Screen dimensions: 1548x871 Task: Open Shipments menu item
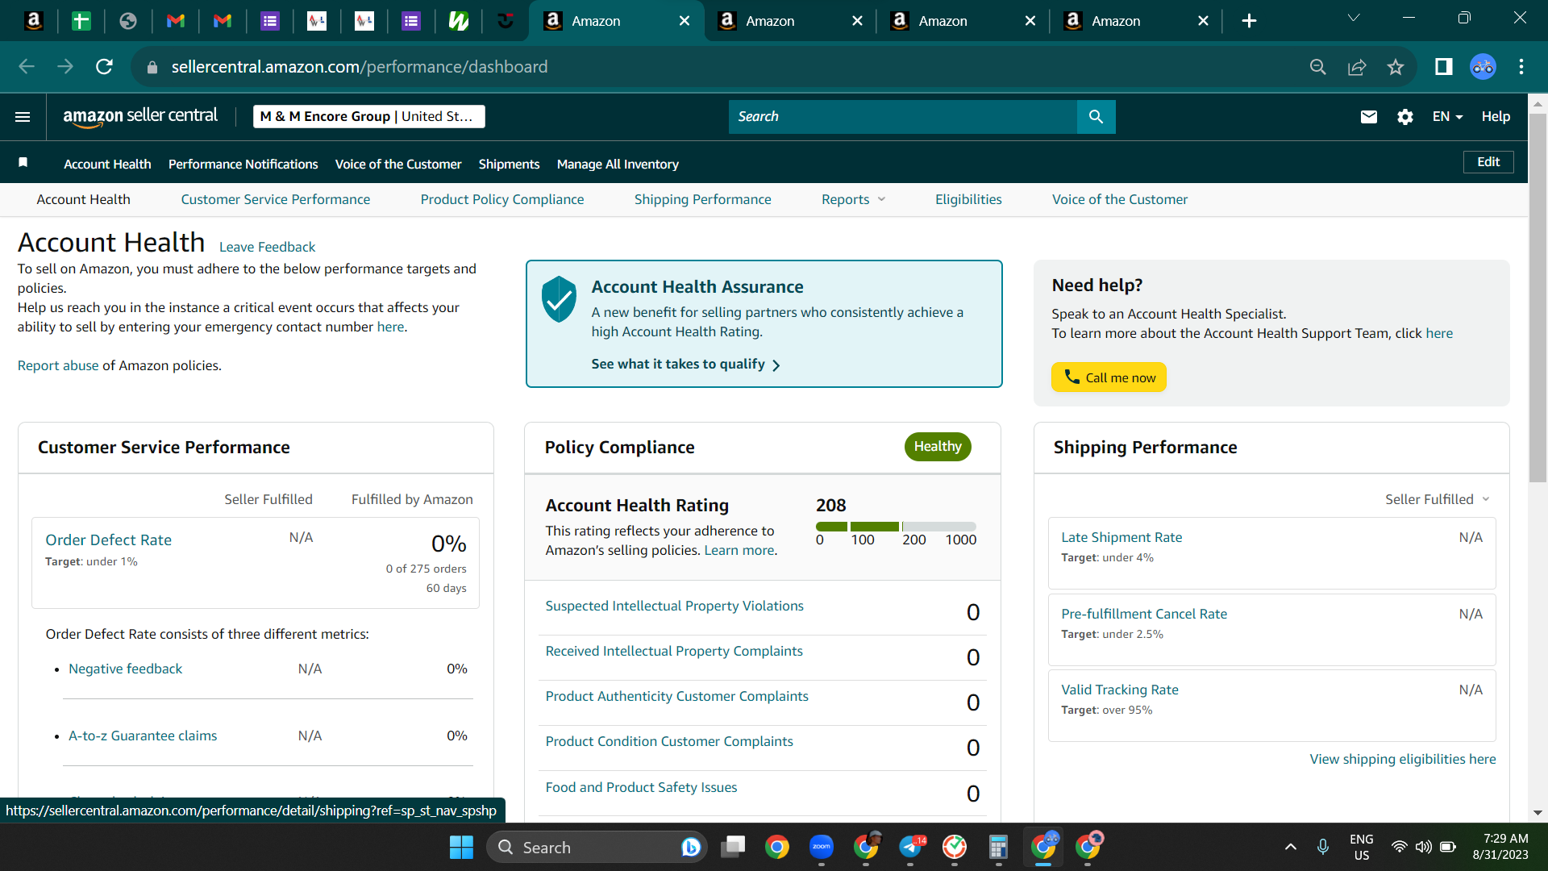[509, 164]
